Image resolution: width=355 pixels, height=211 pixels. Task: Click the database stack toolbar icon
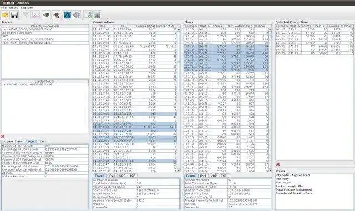point(98,15)
